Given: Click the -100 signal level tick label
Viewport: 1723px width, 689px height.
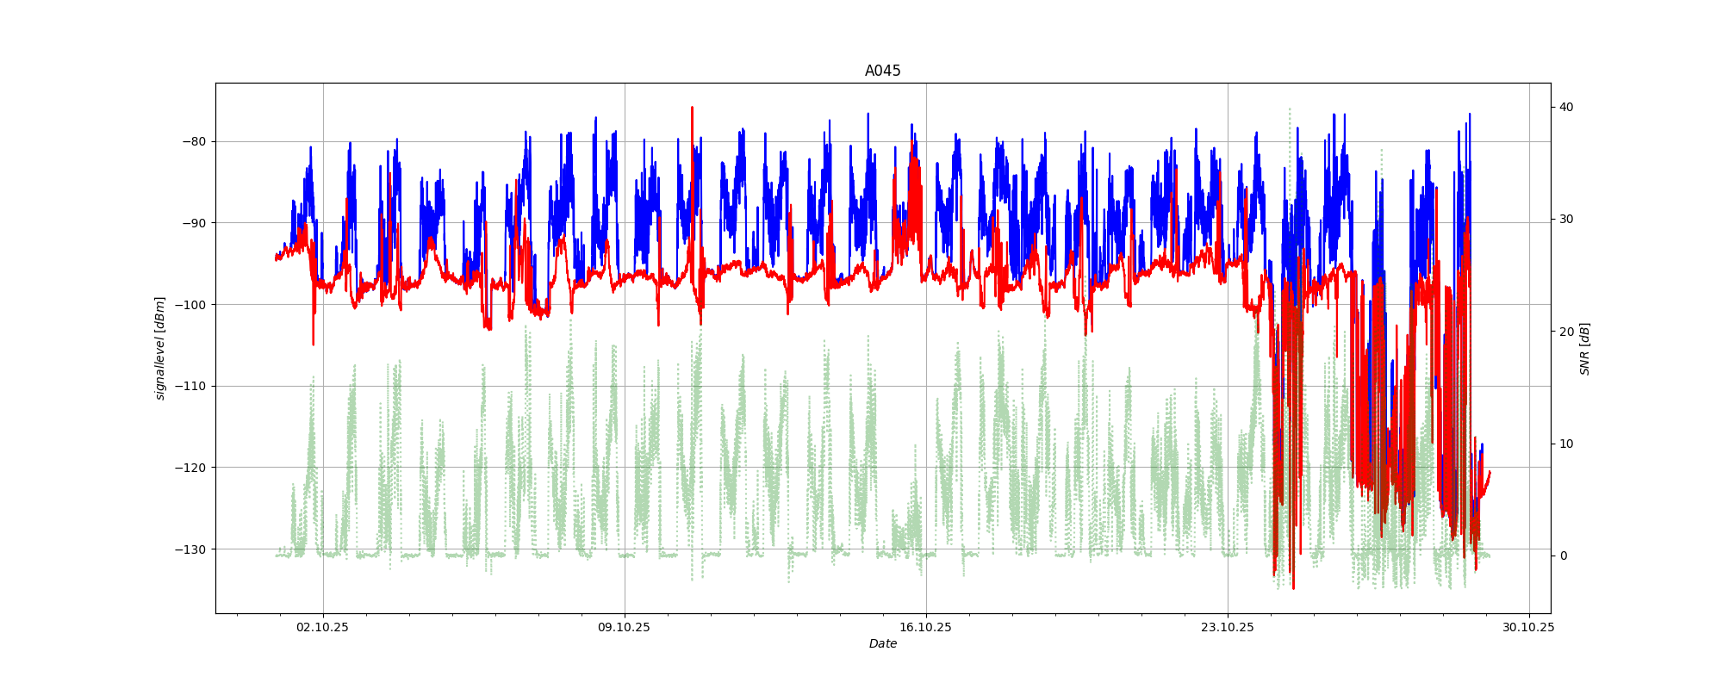Looking at the screenshot, I should [190, 305].
